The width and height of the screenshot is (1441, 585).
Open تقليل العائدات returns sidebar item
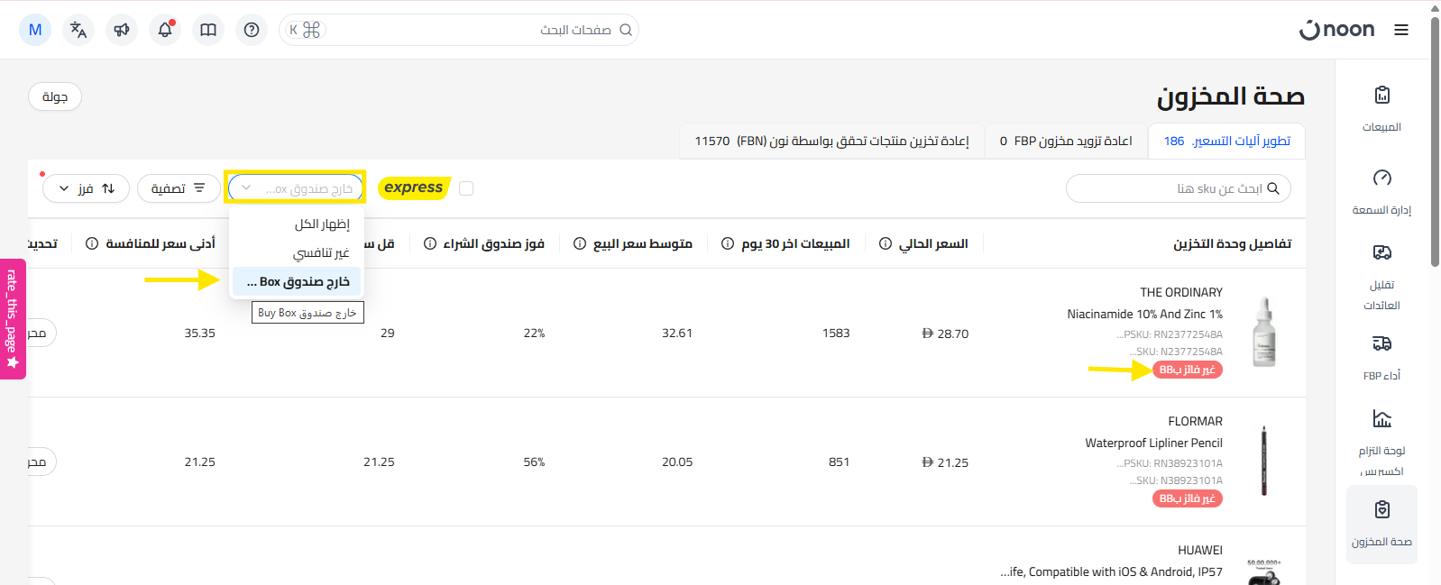[x=1381, y=277]
